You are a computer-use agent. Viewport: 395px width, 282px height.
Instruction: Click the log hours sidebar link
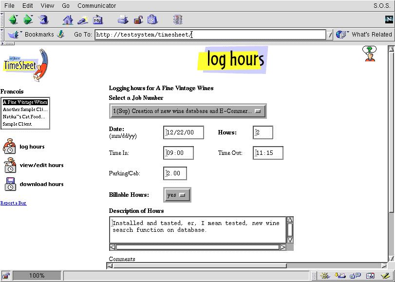[x=32, y=147]
